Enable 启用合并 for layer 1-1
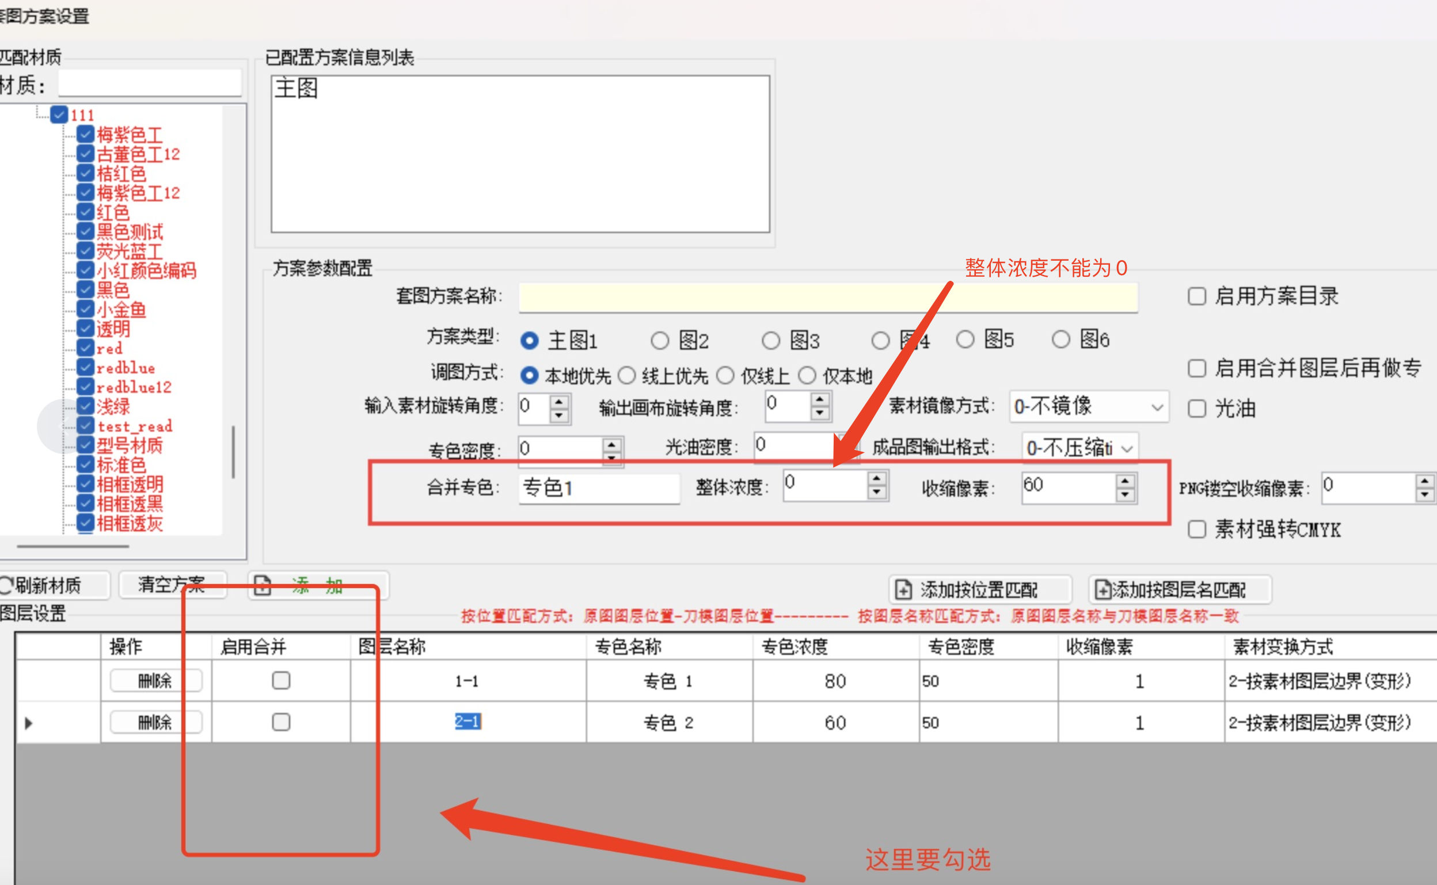 281,680
